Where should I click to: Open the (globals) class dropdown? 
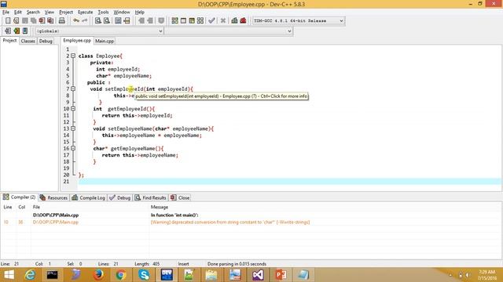point(99,31)
